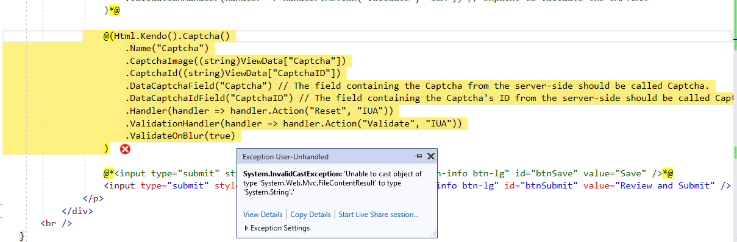Open View Details for the exception
The image size is (737, 242).
263,215
